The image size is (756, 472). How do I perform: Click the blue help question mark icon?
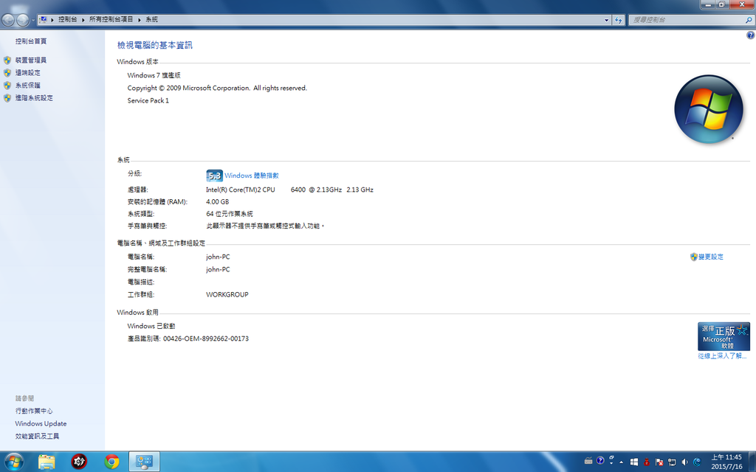point(750,35)
